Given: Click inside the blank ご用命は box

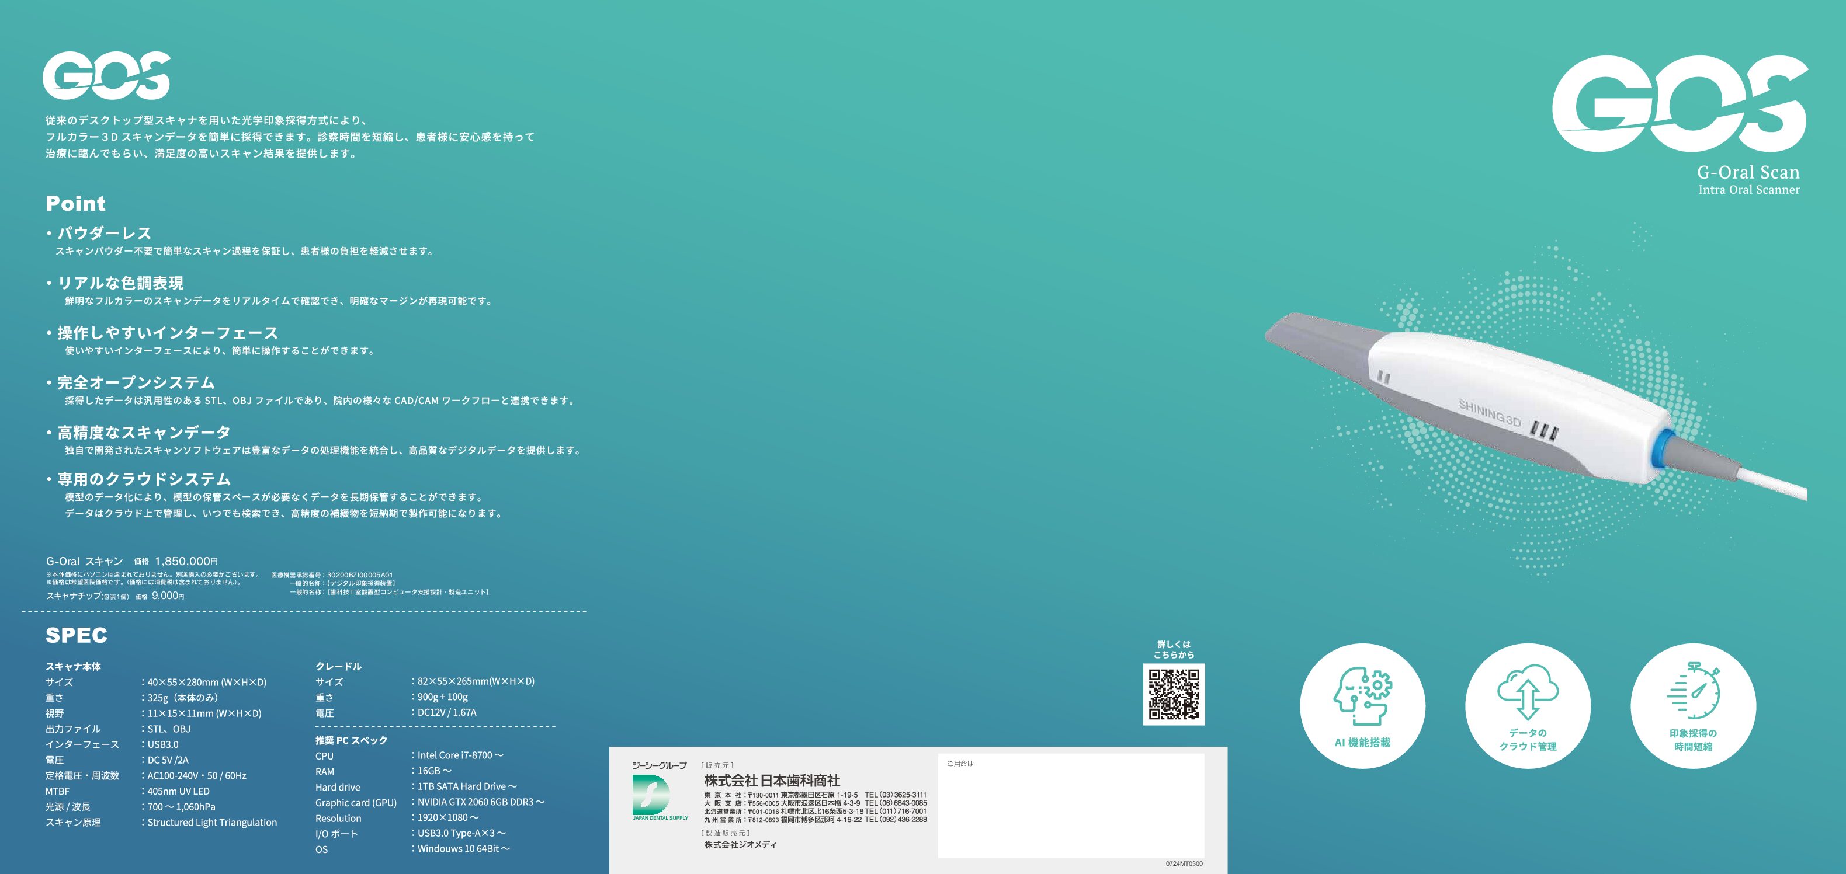Looking at the screenshot, I should tap(1071, 805).
